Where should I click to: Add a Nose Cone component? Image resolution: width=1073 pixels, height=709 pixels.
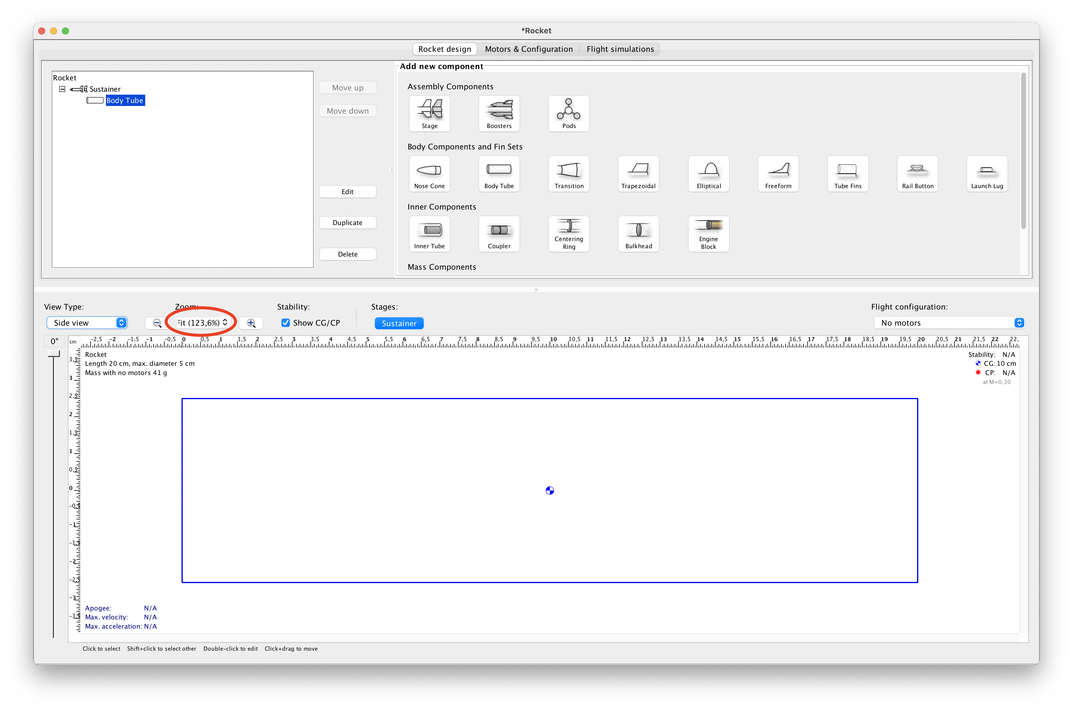tap(429, 174)
